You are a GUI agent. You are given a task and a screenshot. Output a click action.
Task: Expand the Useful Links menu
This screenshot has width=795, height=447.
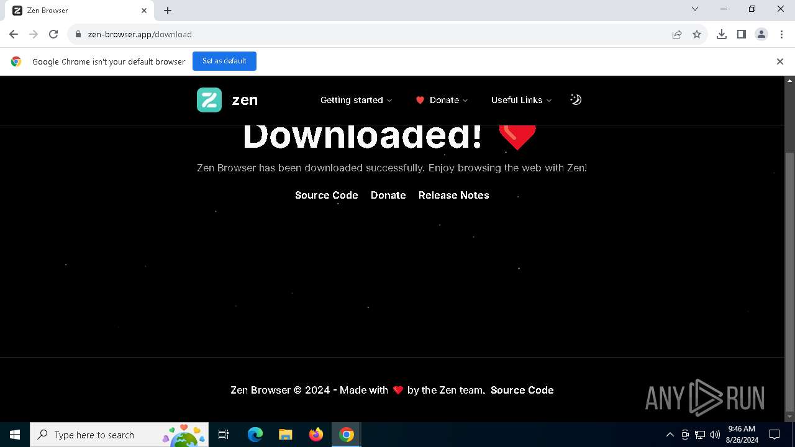coord(521,100)
